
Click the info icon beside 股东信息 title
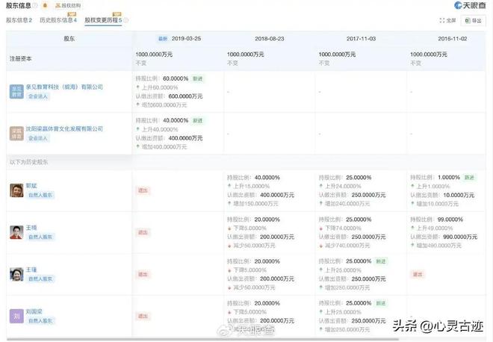[x=35, y=5]
